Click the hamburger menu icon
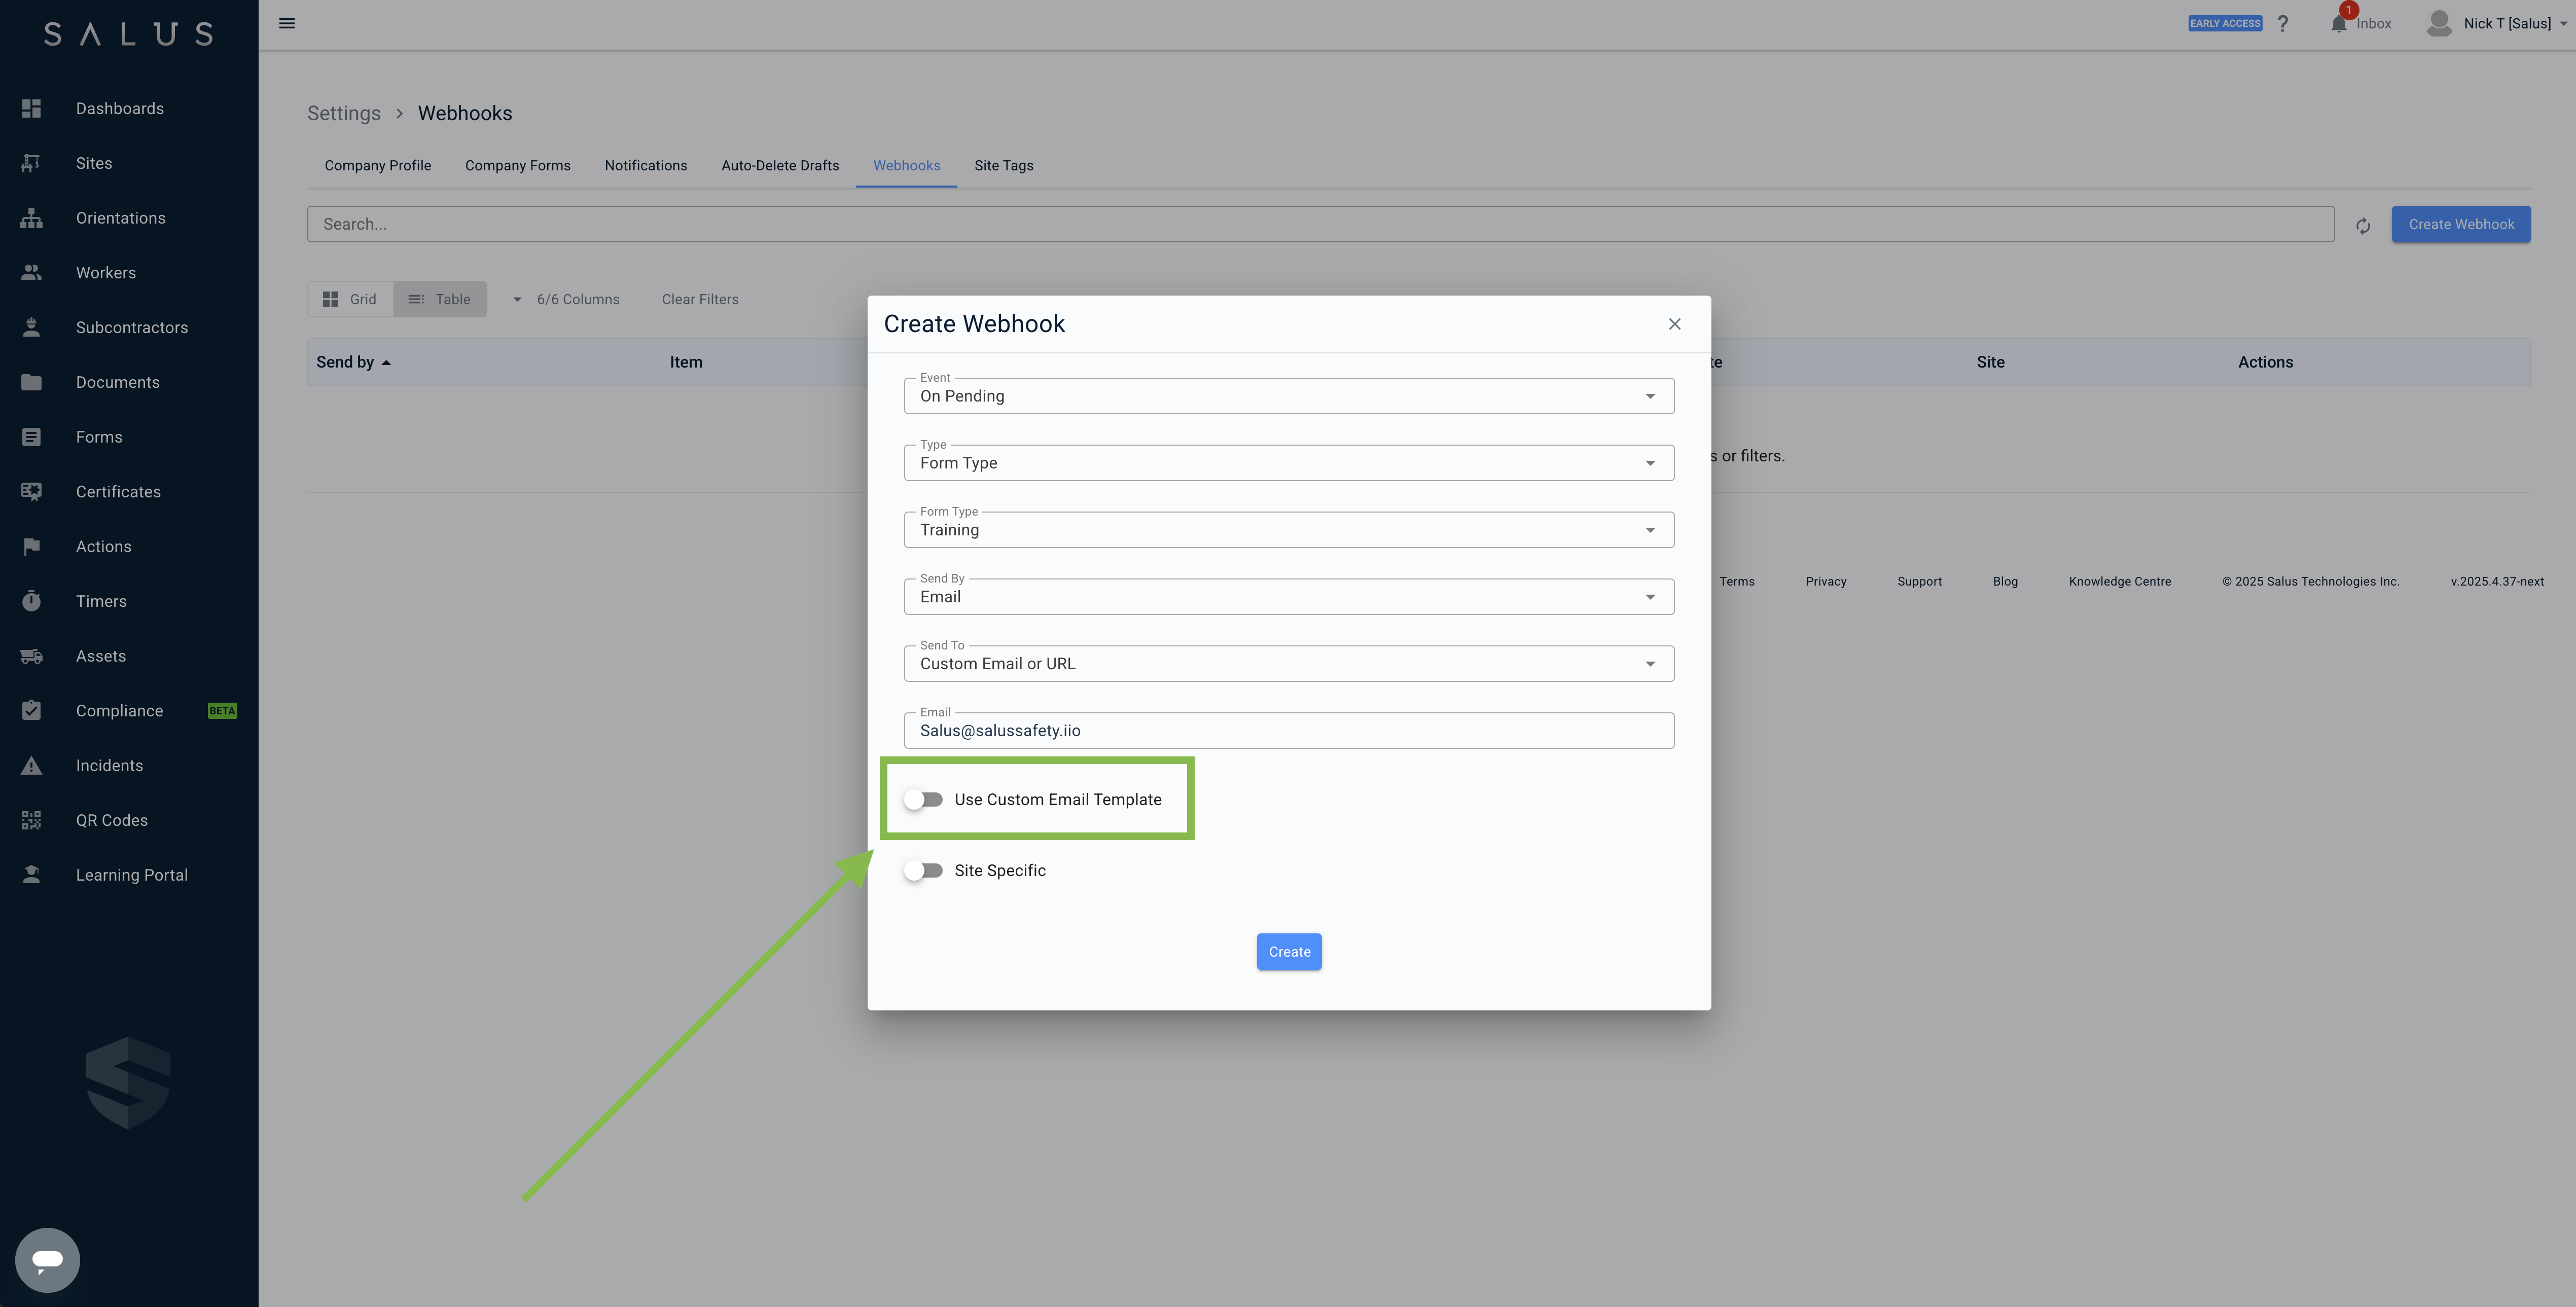 (x=287, y=23)
